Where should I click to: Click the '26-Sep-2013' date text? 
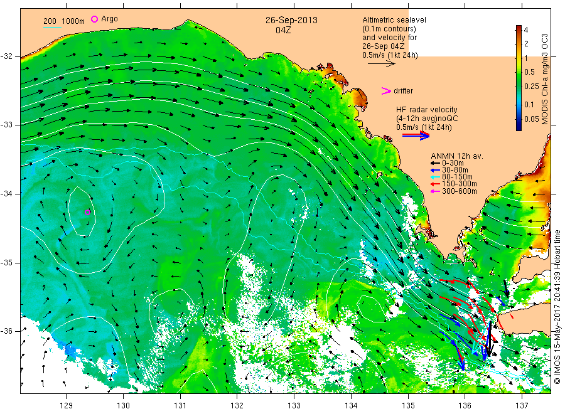click(291, 20)
